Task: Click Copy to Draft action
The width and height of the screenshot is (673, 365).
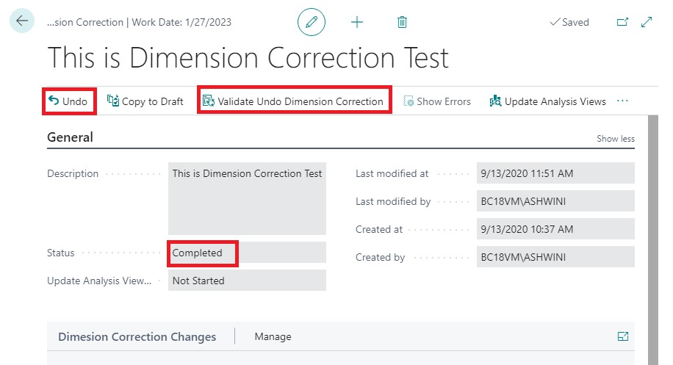Action: pyautogui.click(x=145, y=101)
